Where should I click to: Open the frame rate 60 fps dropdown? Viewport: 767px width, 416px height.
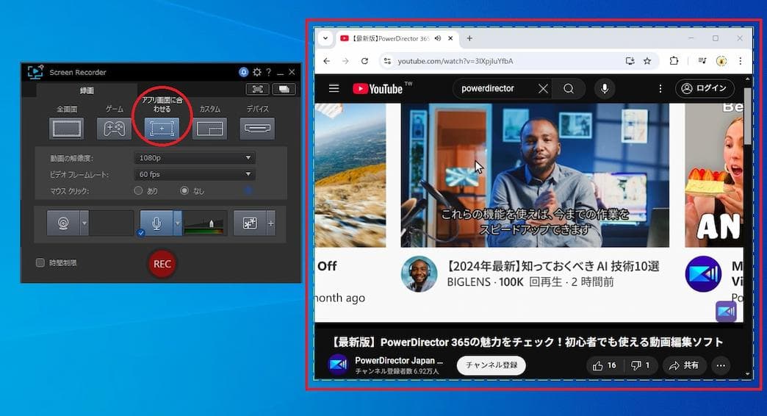coord(195,174)
